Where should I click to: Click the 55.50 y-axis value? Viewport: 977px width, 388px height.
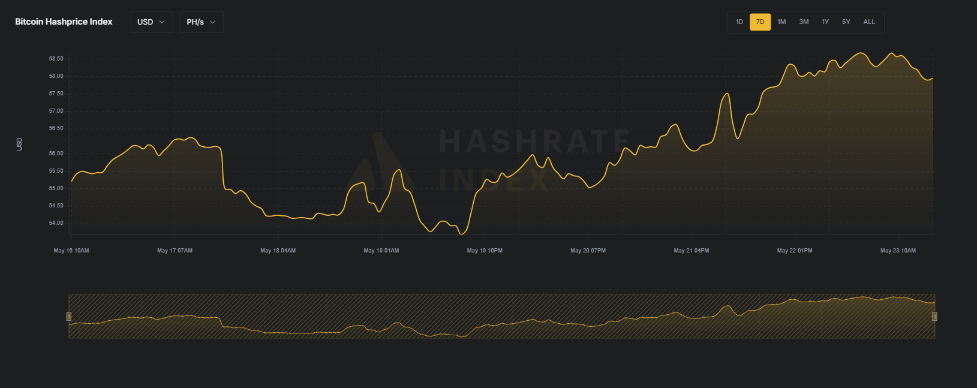point(56,171)
